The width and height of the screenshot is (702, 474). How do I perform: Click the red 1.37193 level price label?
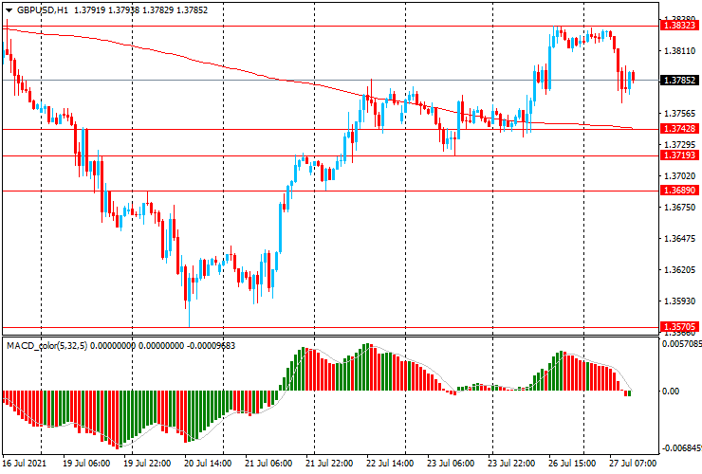tap(679, 155)
